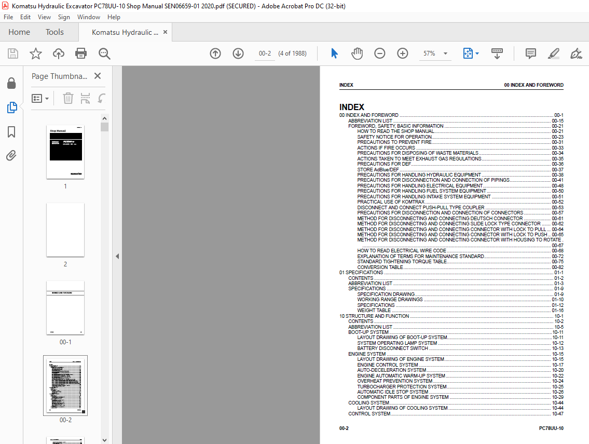Click the Fit page tool icon
The image size is (589, 444).
coord(468,53)
